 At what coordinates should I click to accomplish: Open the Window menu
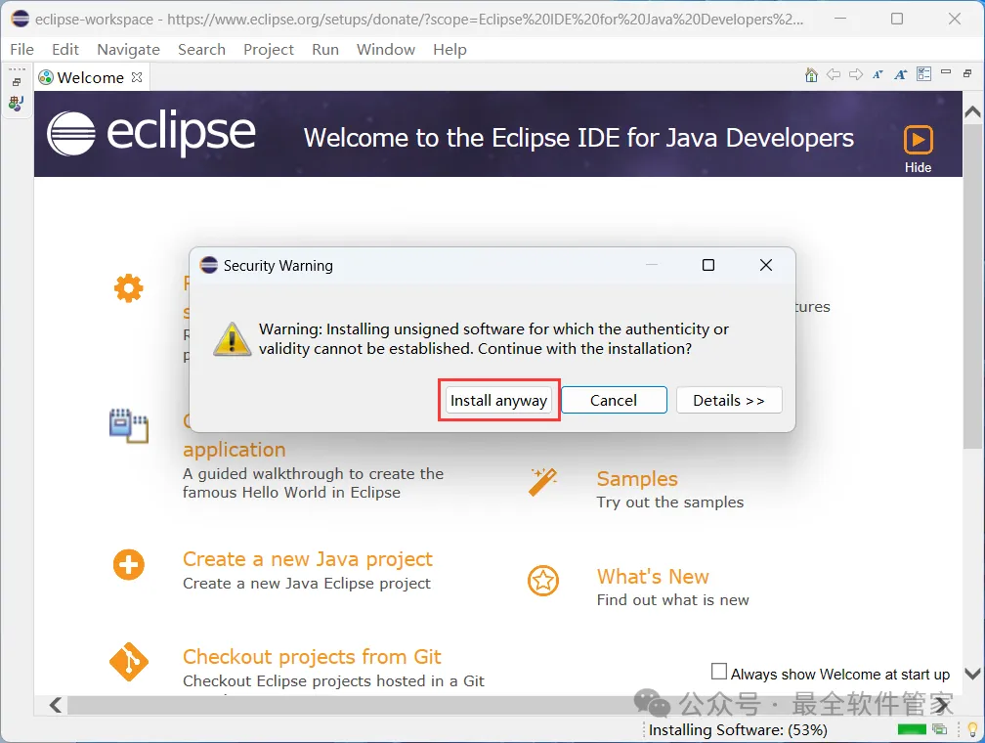(386, 49)
